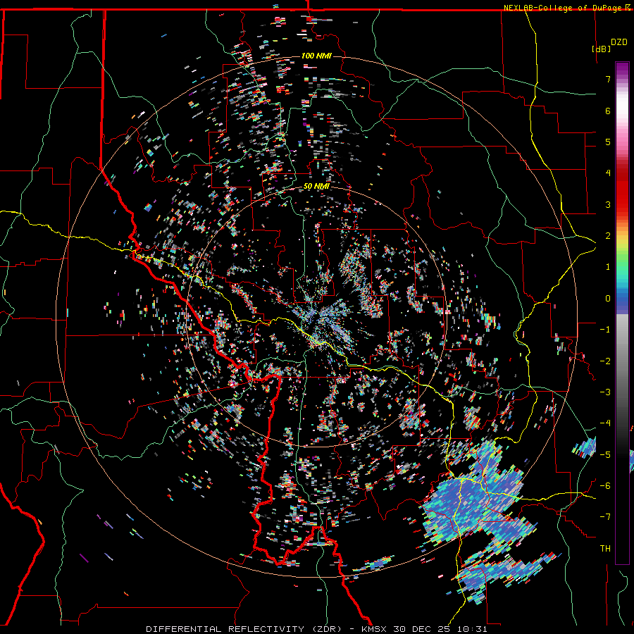Click the positive 4 tick label on scale

tap(608, 173)
